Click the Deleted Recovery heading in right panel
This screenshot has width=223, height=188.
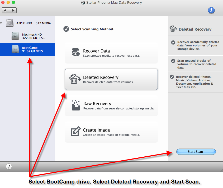(x=195, y=29)
